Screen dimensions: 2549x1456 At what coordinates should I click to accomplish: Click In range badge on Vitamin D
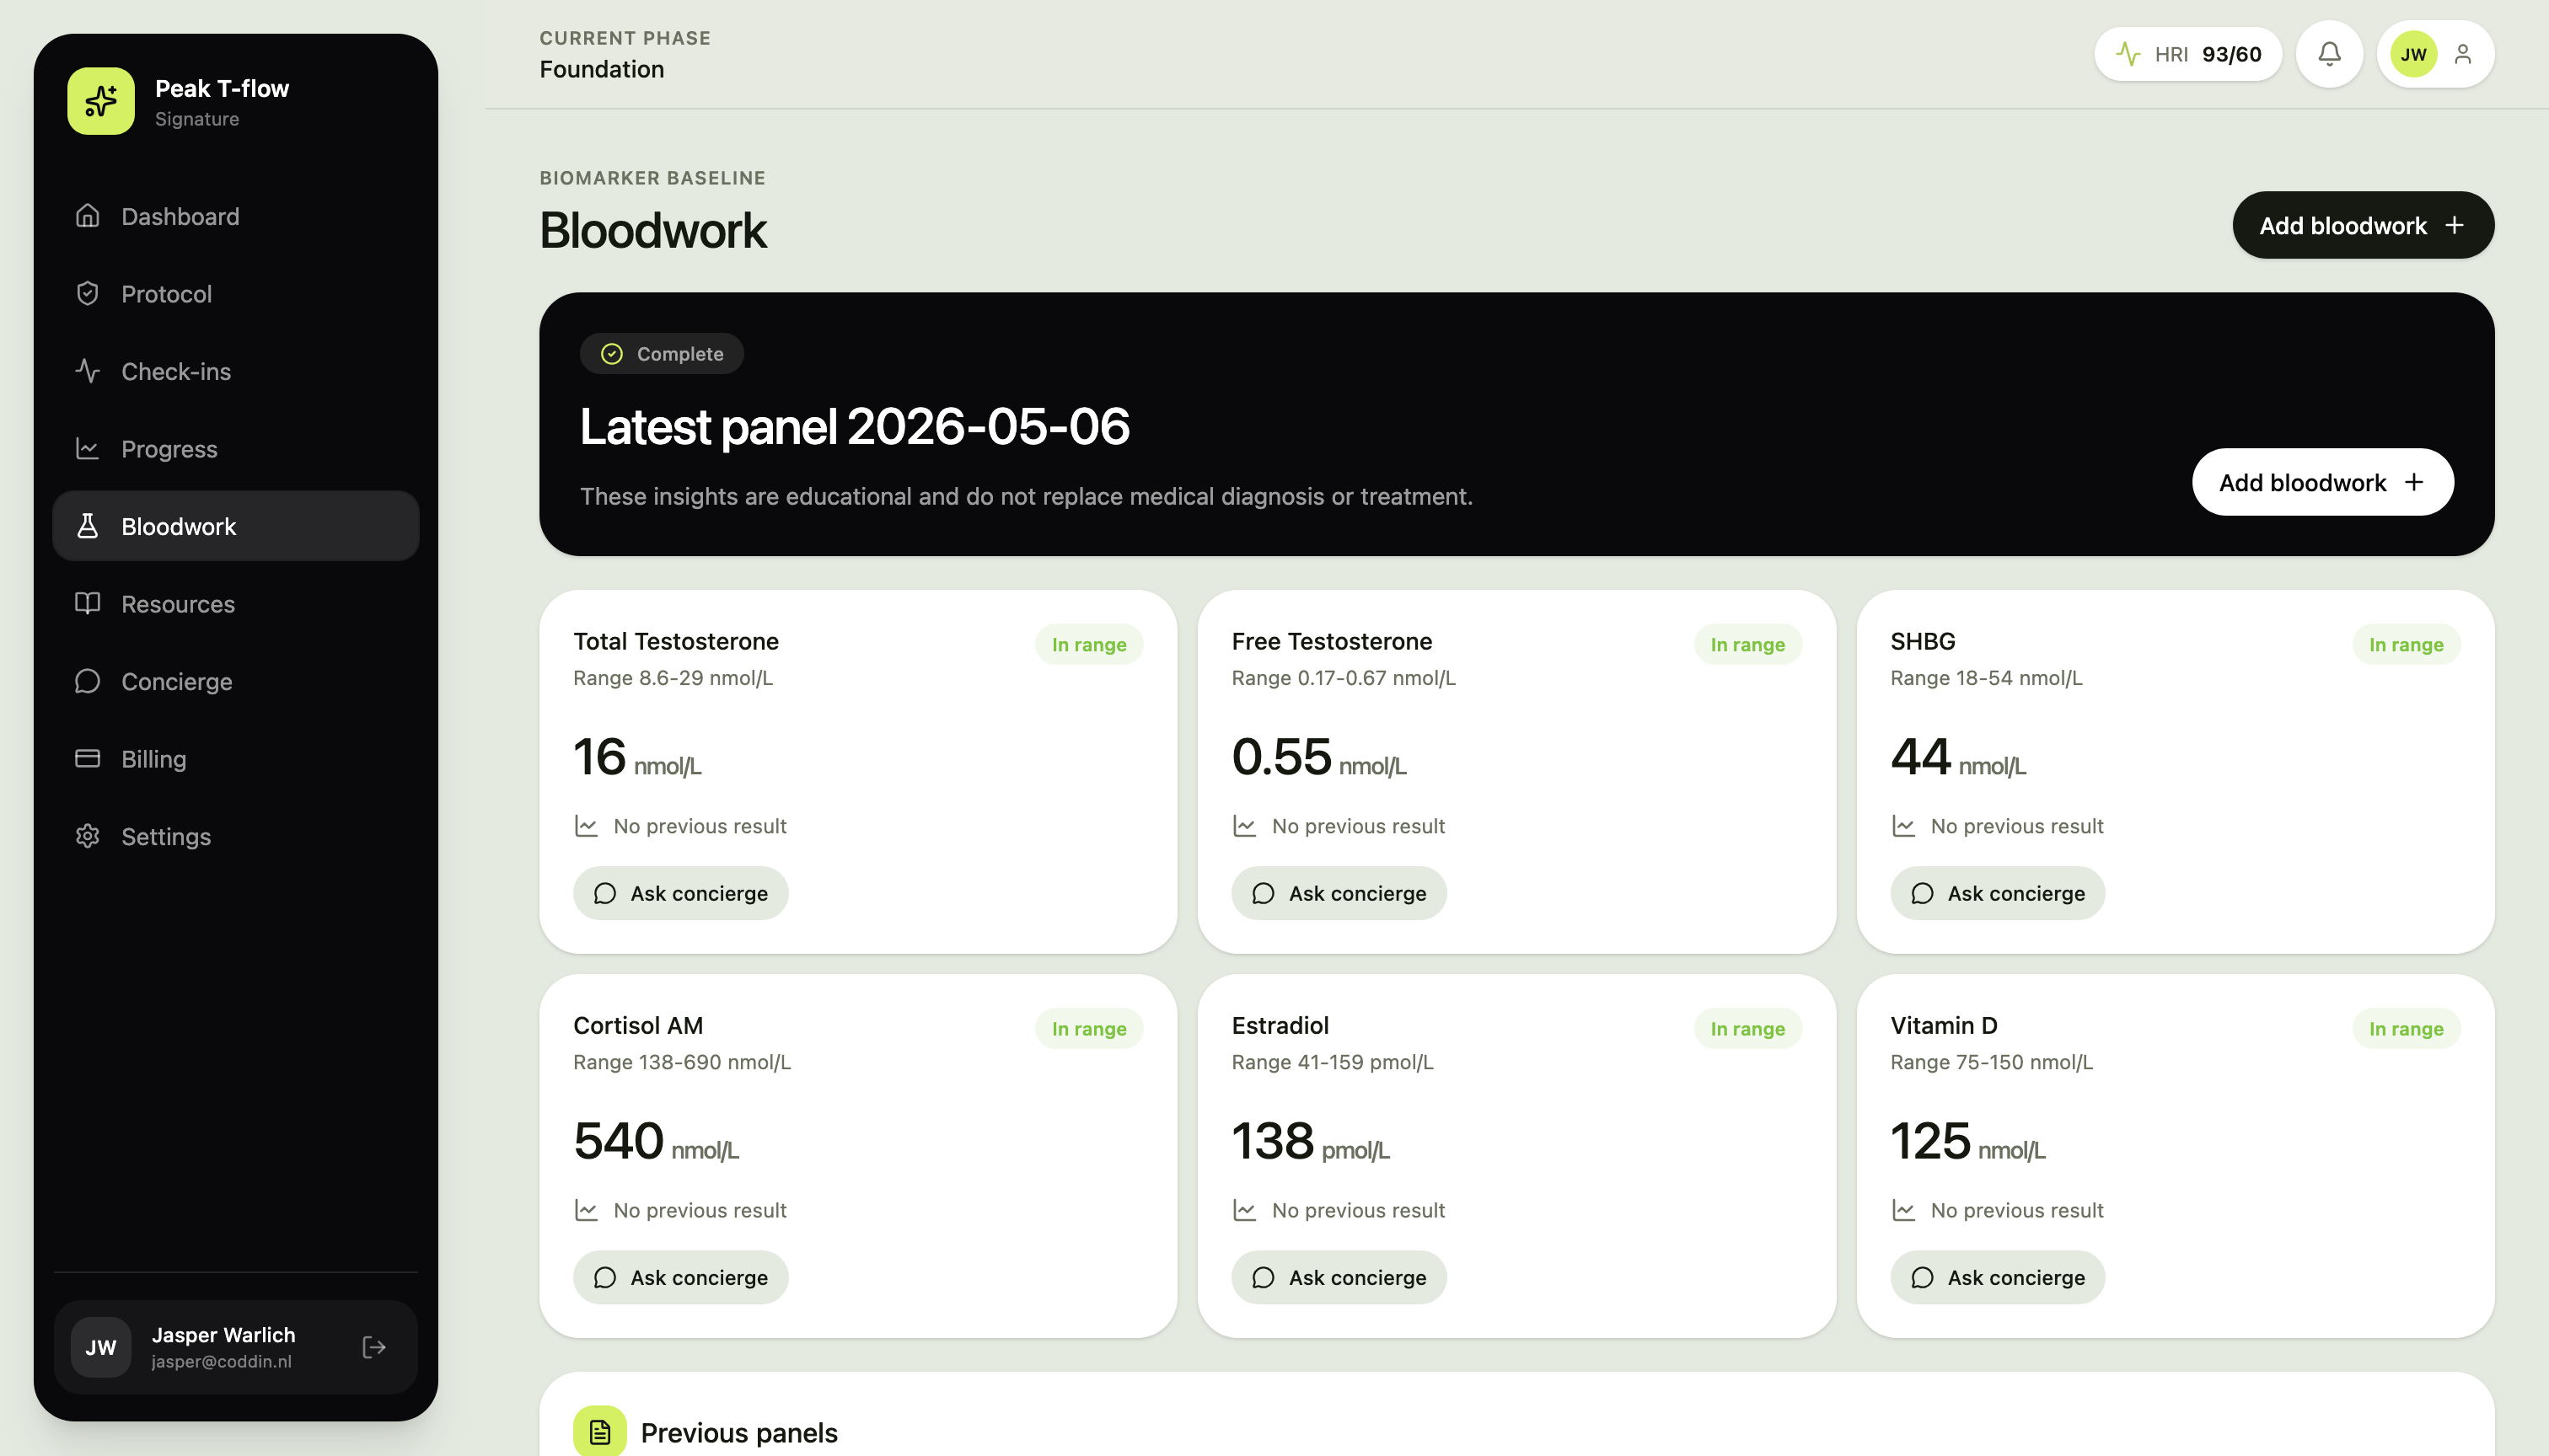2406,1029
